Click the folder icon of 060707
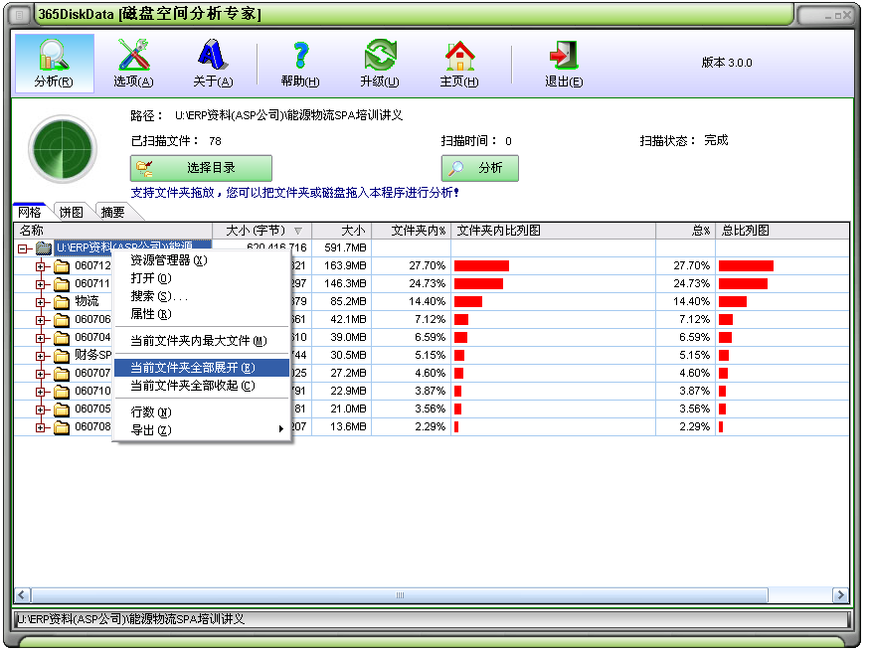Image resolution: width=869 pixels, height=652 pixels. pos(62,374)
